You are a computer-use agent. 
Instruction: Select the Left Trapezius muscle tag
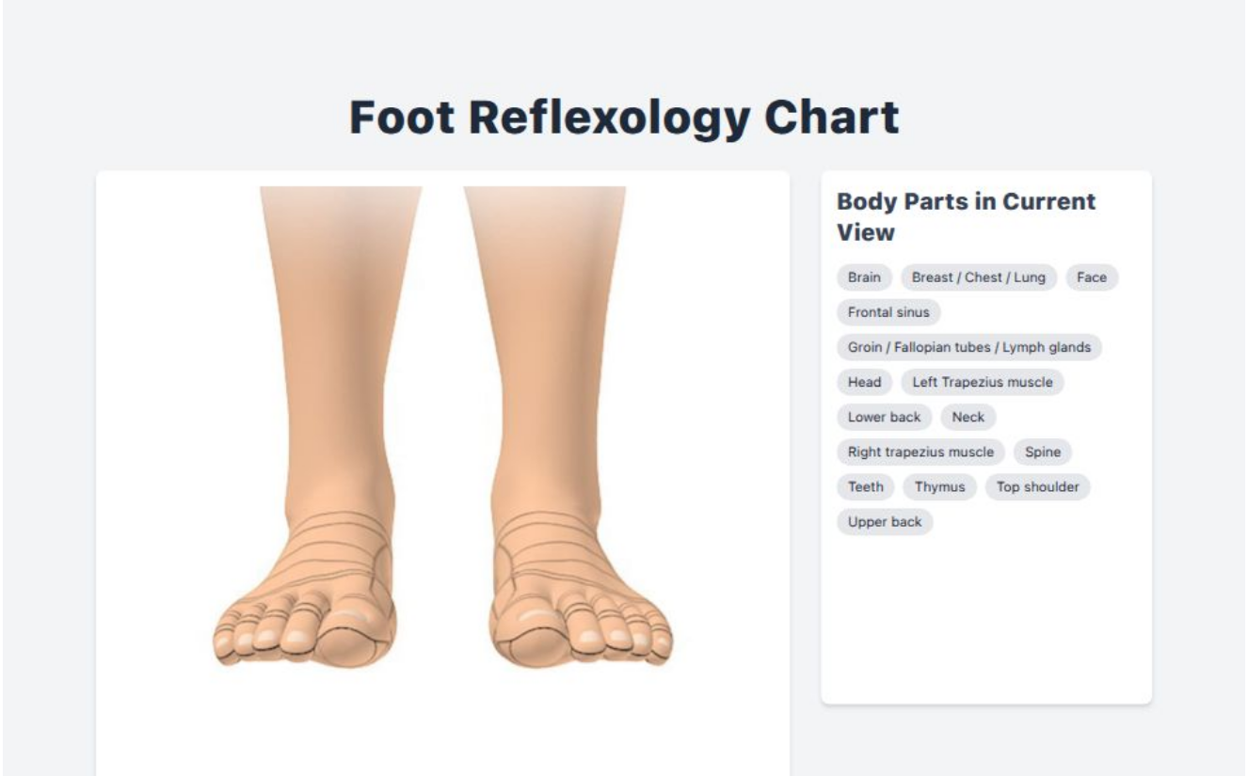click(x=982, y=382)
